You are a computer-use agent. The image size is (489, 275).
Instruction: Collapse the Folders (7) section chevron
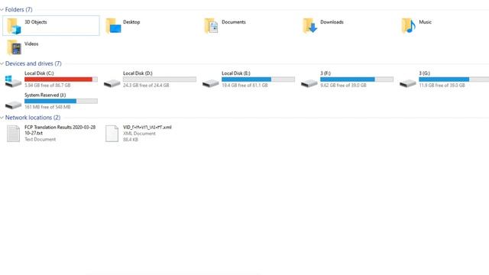[x=2, y=10]
